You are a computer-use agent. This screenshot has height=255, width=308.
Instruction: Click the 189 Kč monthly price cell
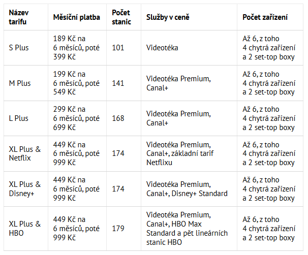[x=76, y=48]
